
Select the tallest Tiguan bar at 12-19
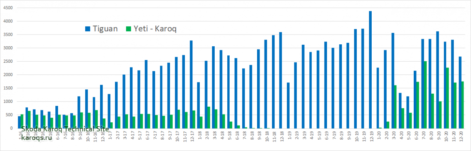coord(371,69)
